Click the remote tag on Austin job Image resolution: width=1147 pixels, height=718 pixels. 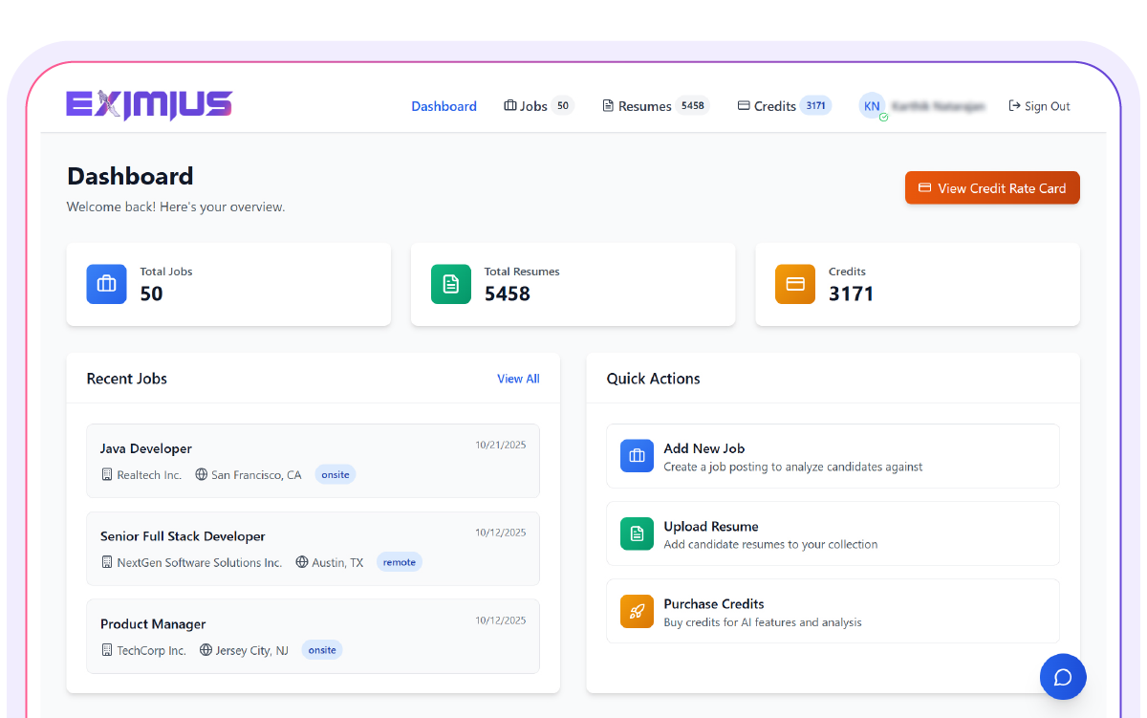[x=399, y=562]
